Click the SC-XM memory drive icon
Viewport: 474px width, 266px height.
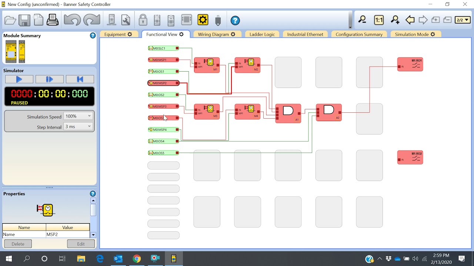(x=218, y=20)
